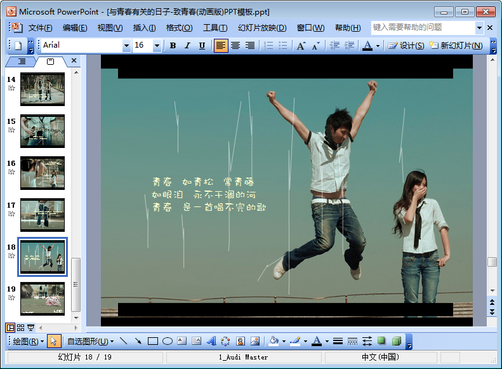Click the 设计(S) button
The height and width of the screenshot is (369, 502).
[x=406, y=46]
